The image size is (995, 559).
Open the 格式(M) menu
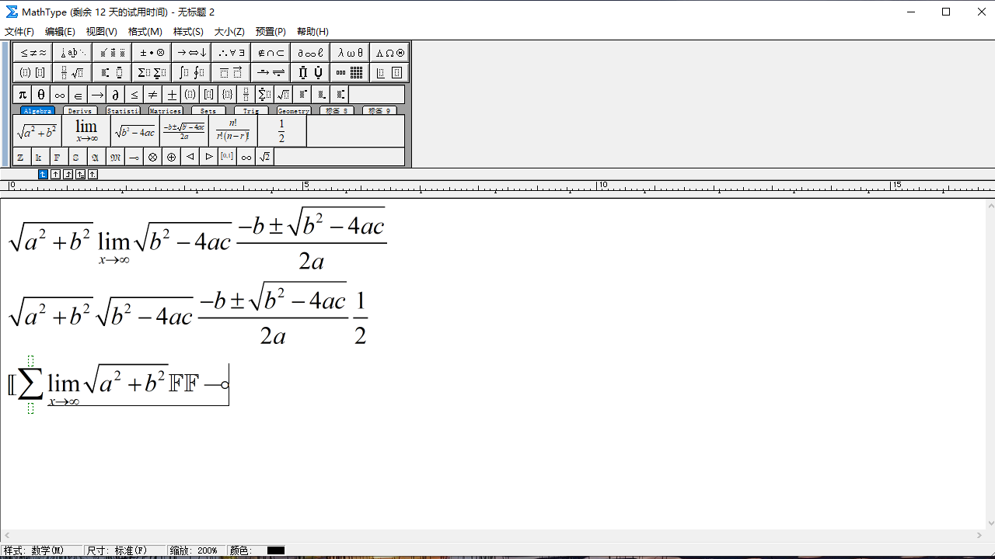click(x=145, y=32)
